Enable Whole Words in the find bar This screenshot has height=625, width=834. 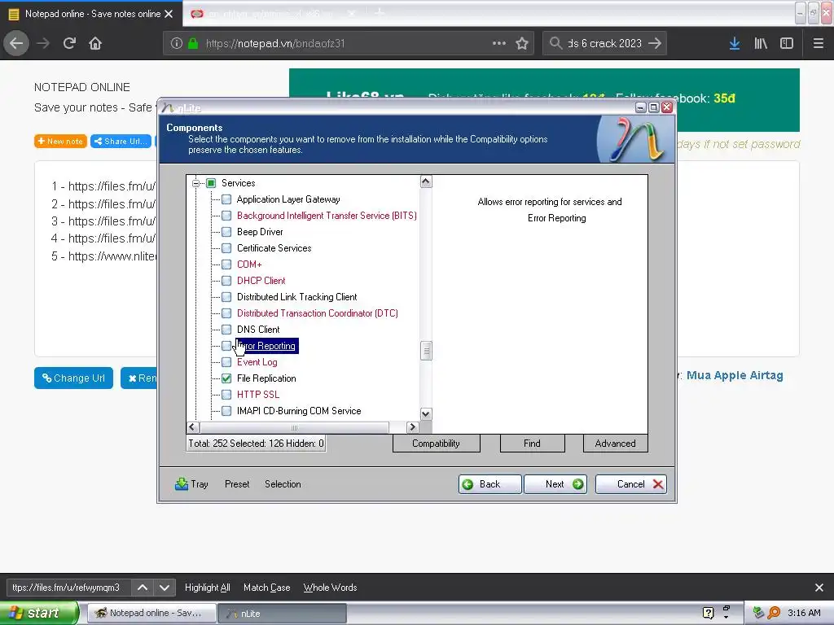click(x=331, y=588)
